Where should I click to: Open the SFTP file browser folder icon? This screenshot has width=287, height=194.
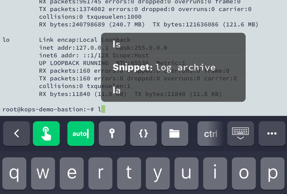click(175, 134)
